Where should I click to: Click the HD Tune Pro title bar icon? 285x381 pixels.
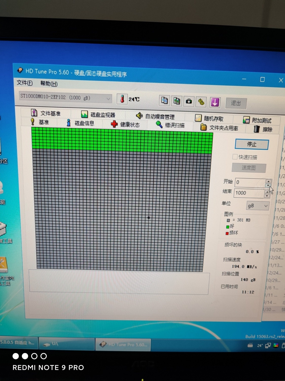[20, 70]
